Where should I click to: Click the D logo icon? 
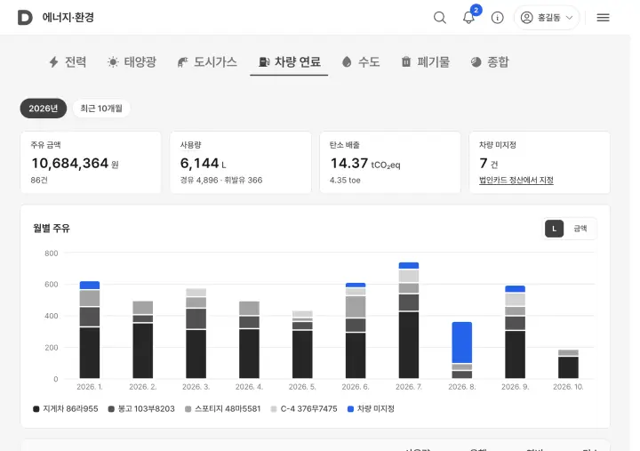25,18
